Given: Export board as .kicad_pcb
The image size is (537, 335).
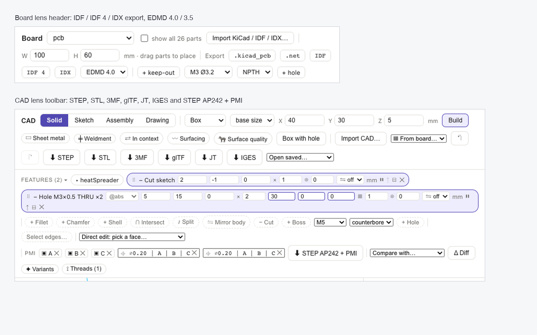Looking at the screenshot, I should (252, 55).
